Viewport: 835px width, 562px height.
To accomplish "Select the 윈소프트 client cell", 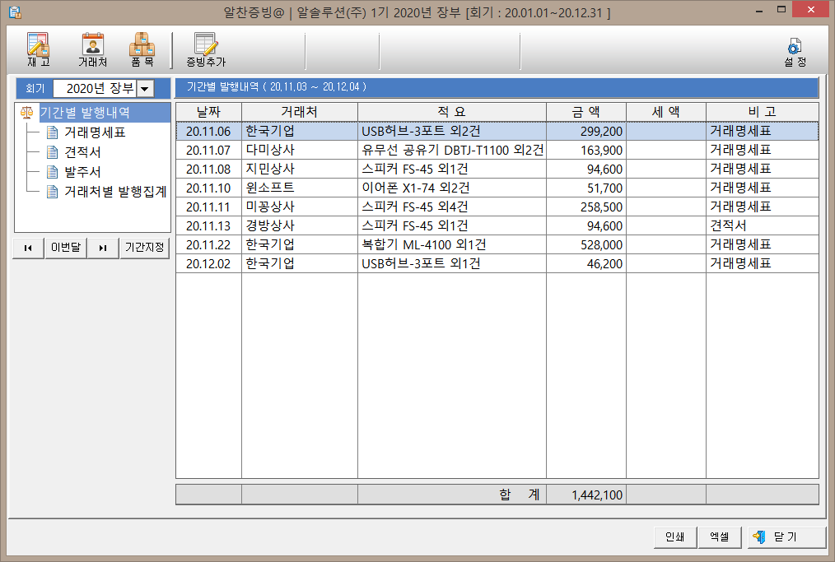I will tap(299, 188).
